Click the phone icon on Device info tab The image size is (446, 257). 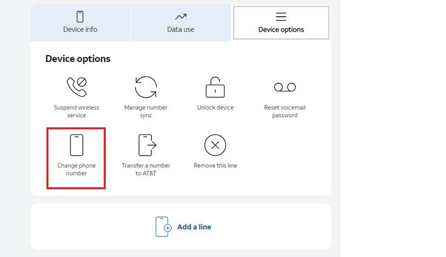80,17
